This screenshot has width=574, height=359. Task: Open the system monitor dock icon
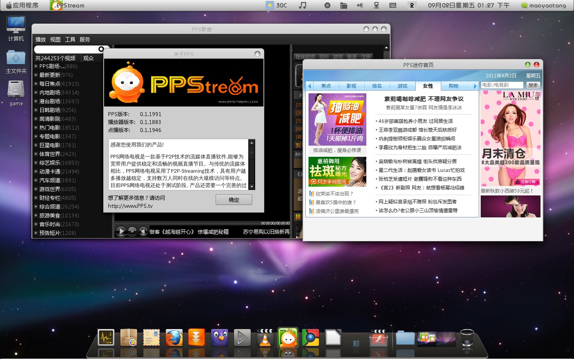(x=106, y=338)
